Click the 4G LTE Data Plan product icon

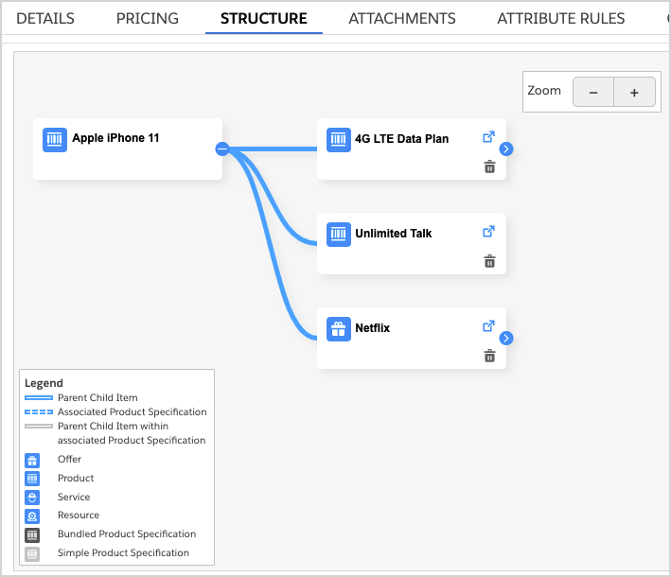(339, 139)
